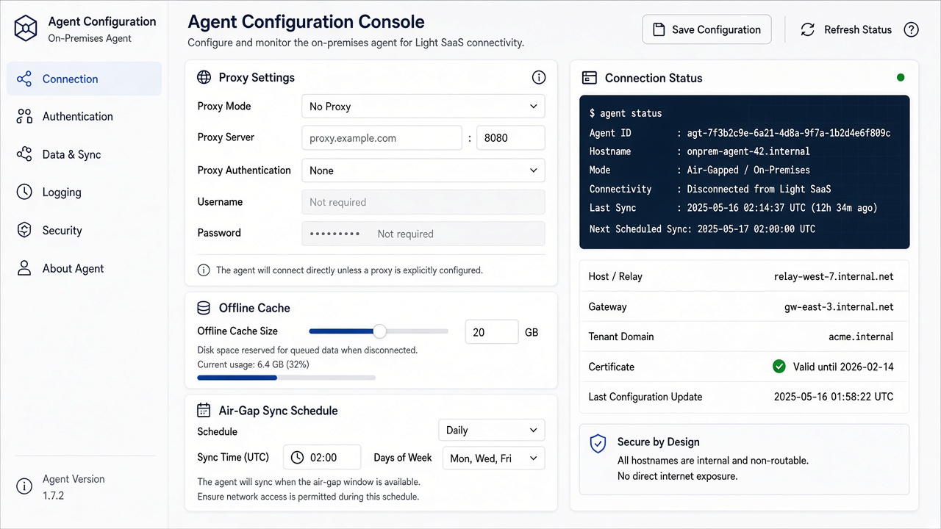Click the Offline Cache Size slider handle
This screenshot has height=529, width=941.
point(379,331)
